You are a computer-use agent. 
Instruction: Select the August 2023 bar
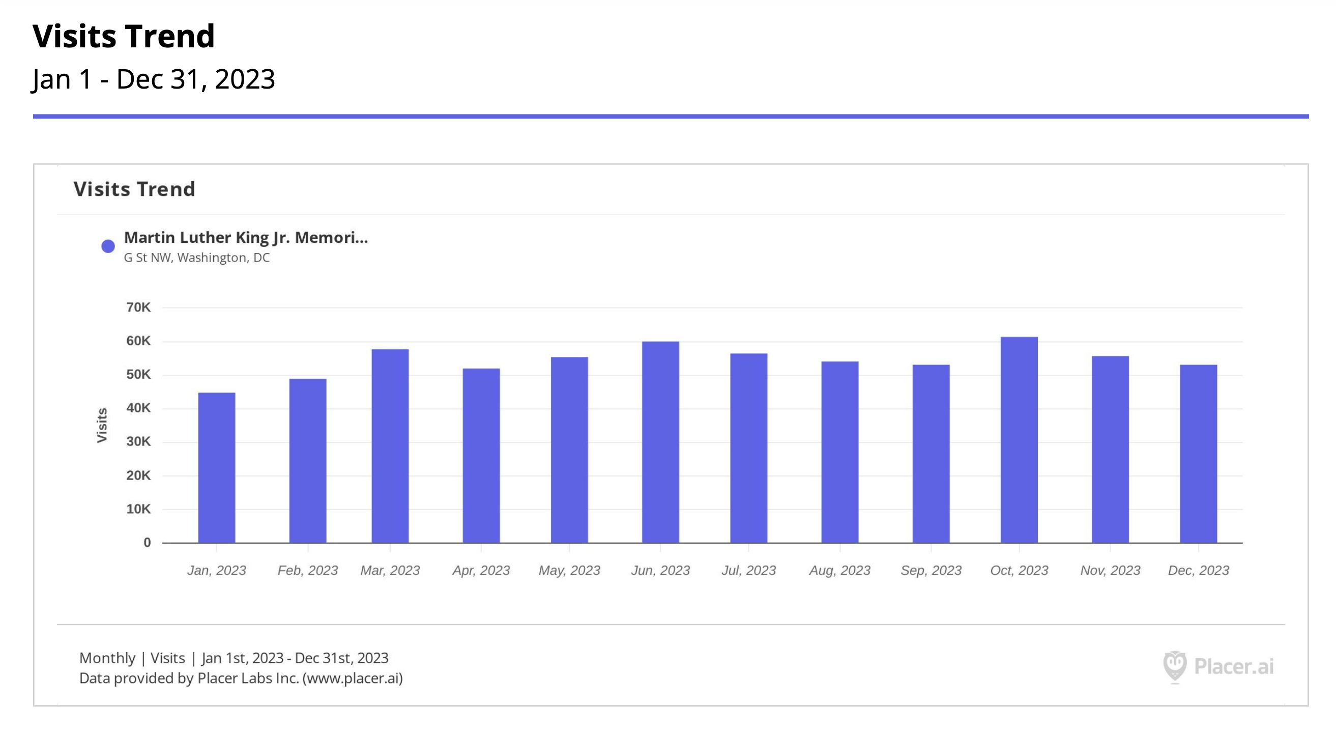839,452
